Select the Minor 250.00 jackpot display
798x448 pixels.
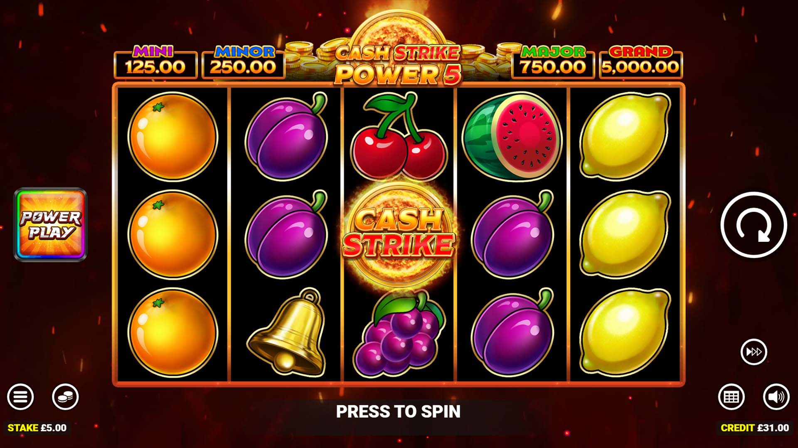[x=244, y=62]
